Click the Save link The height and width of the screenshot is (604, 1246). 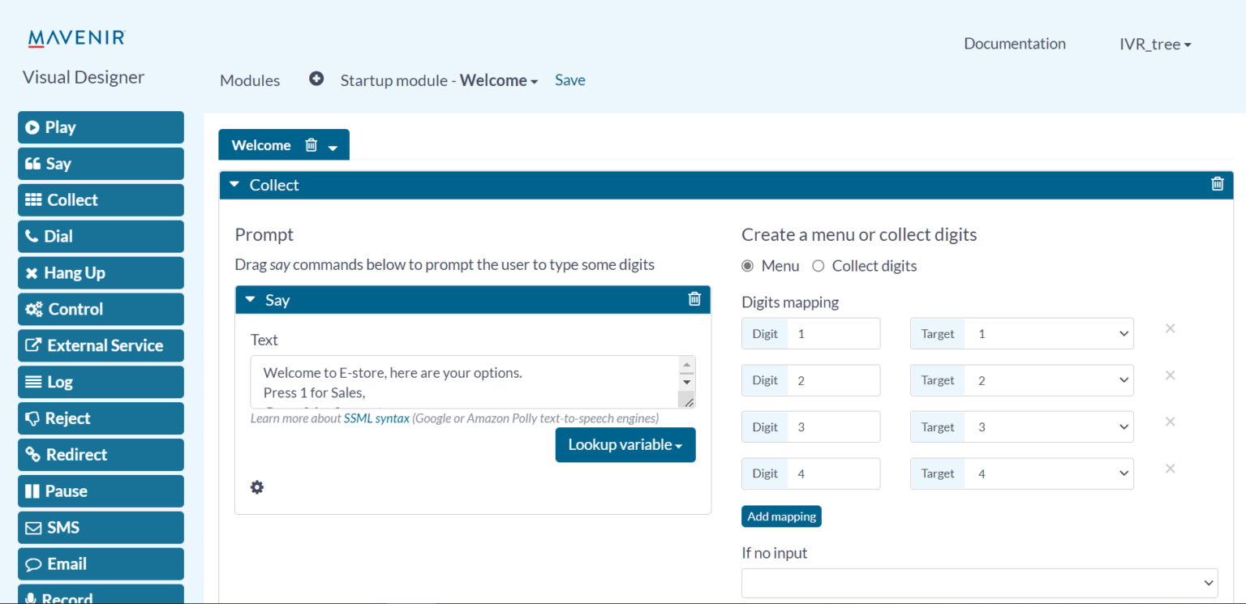pyautogui.click(x=570, y=80)
